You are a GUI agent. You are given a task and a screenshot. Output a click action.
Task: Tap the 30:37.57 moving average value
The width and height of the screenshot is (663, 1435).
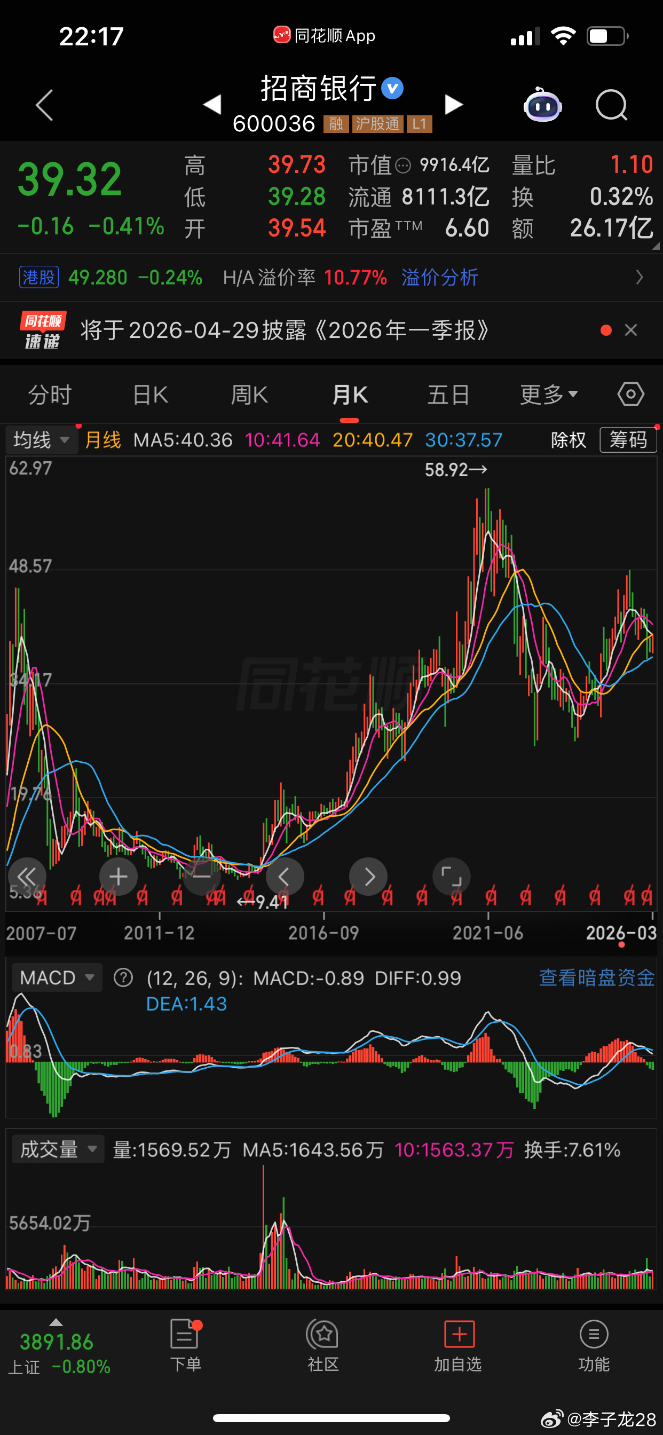pyautogui.click(x=463, y=440)
